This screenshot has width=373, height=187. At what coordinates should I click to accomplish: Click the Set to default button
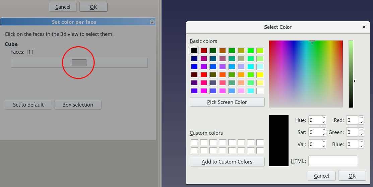(28, 105)
